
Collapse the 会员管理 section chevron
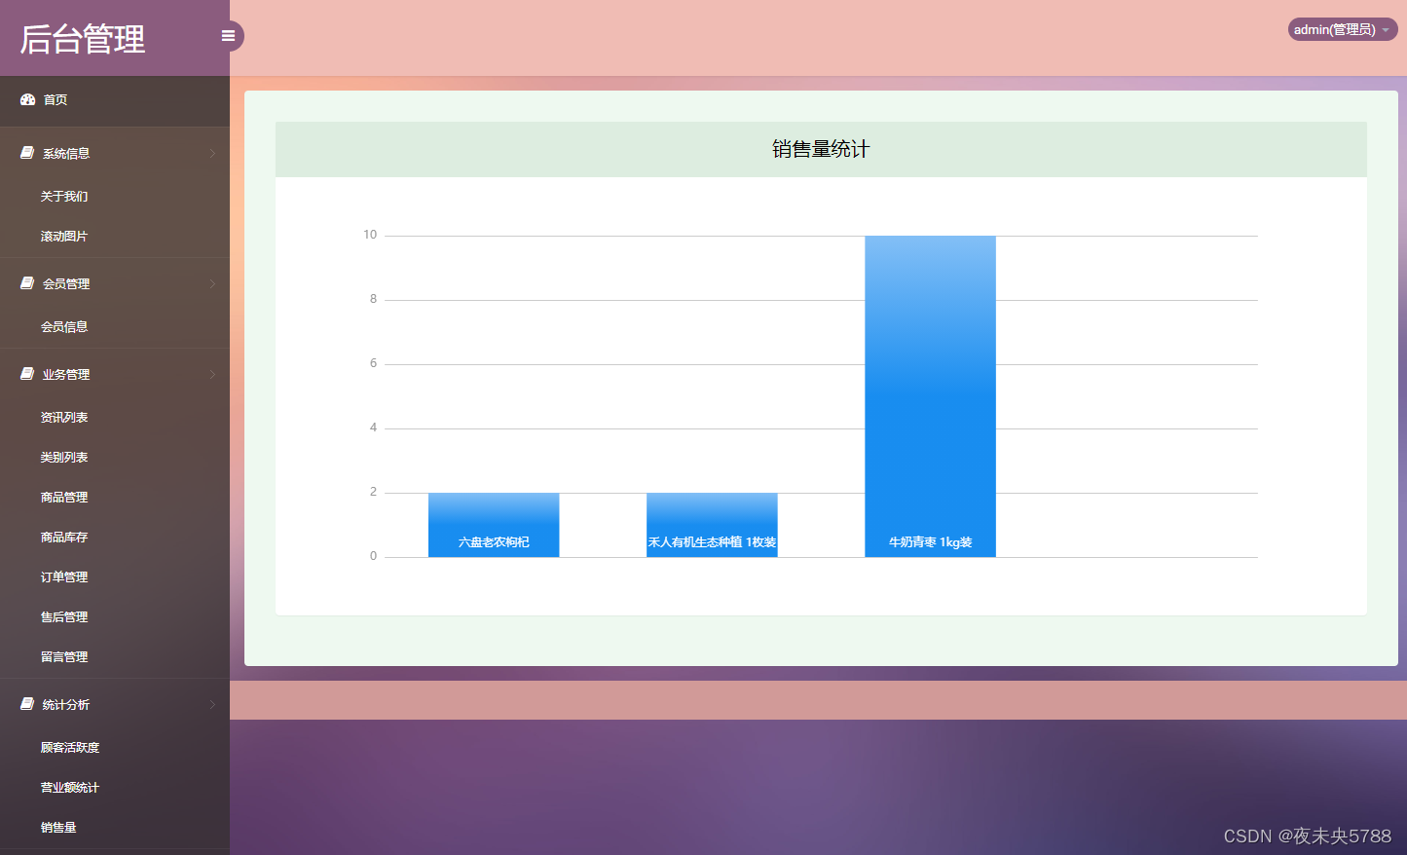pos(212,283)
